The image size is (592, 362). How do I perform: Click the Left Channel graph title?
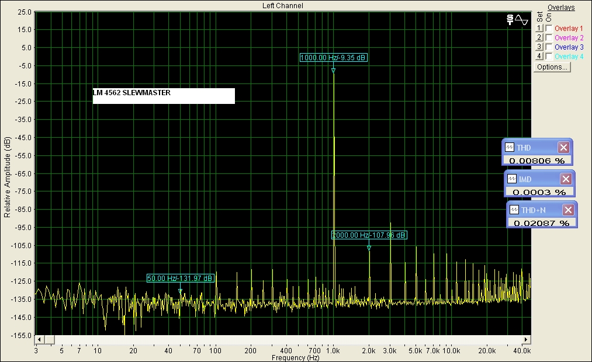[283, 6]
